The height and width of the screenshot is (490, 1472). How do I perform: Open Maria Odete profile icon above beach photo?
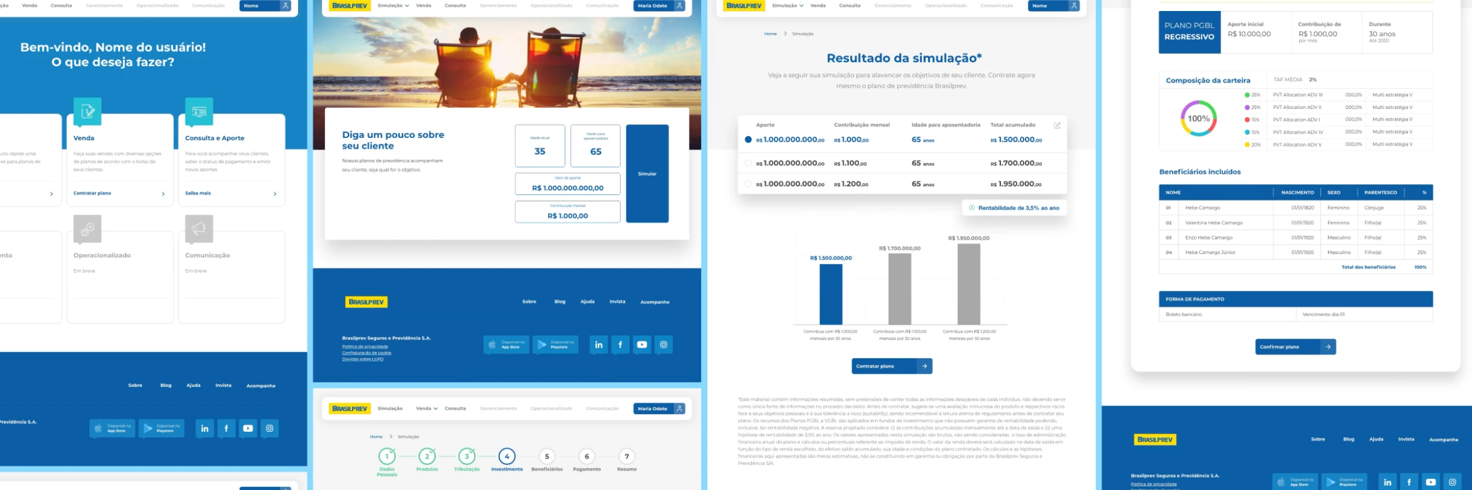click(680, 6)
